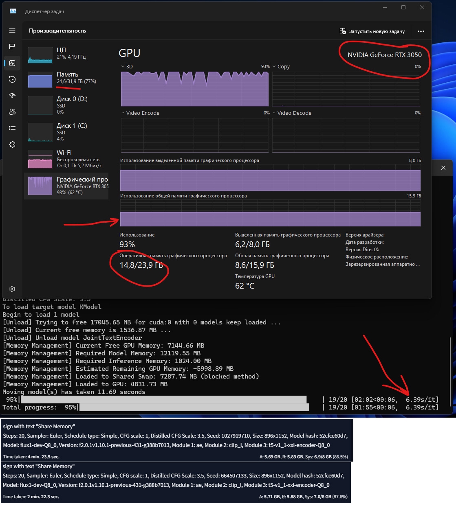Select the Память performance entry
The width and height of the screenshot is (456, 508).
pyautogui.click(x=66, y=79)
